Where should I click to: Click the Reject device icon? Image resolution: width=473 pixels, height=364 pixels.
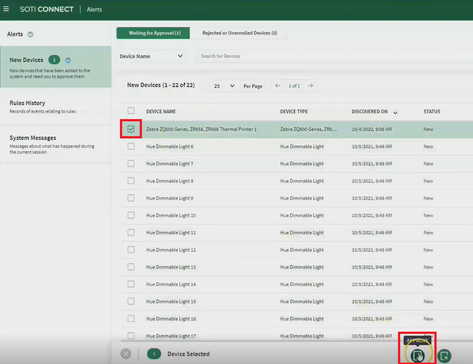click(x=444, y=355)
